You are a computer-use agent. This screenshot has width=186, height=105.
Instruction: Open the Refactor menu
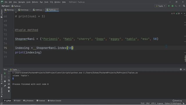coord(35,2)
